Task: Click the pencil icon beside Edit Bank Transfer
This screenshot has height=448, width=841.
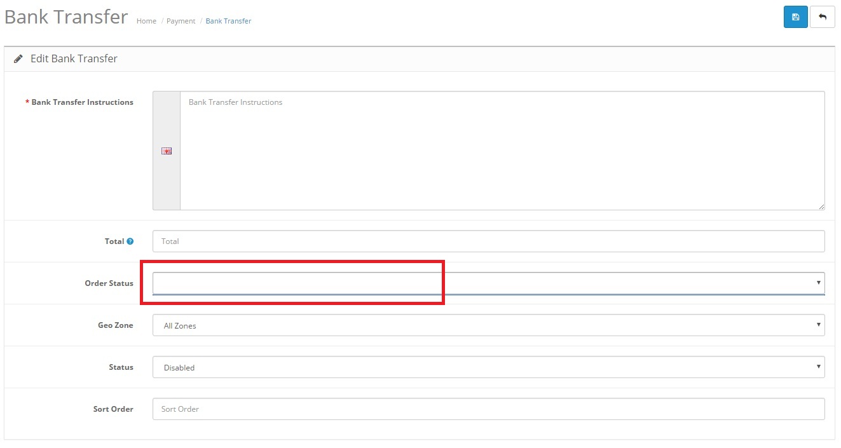Action: 18,58
